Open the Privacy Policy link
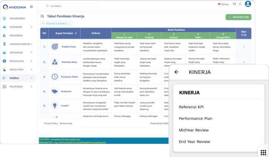Image resolution: width=269 pixels, height=157 pixels. [x=51, y=123]
